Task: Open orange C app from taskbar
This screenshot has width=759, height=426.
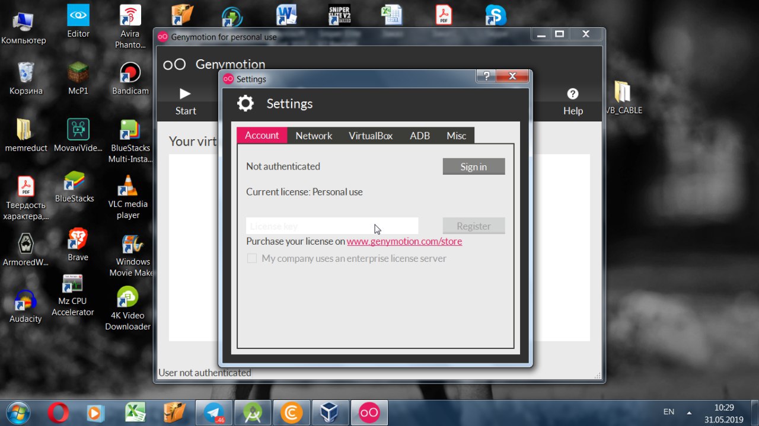Action: pos(291,412)
